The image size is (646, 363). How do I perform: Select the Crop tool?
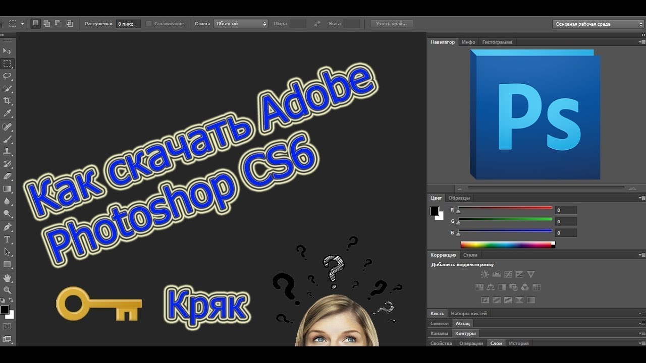(x=7, y=101)
